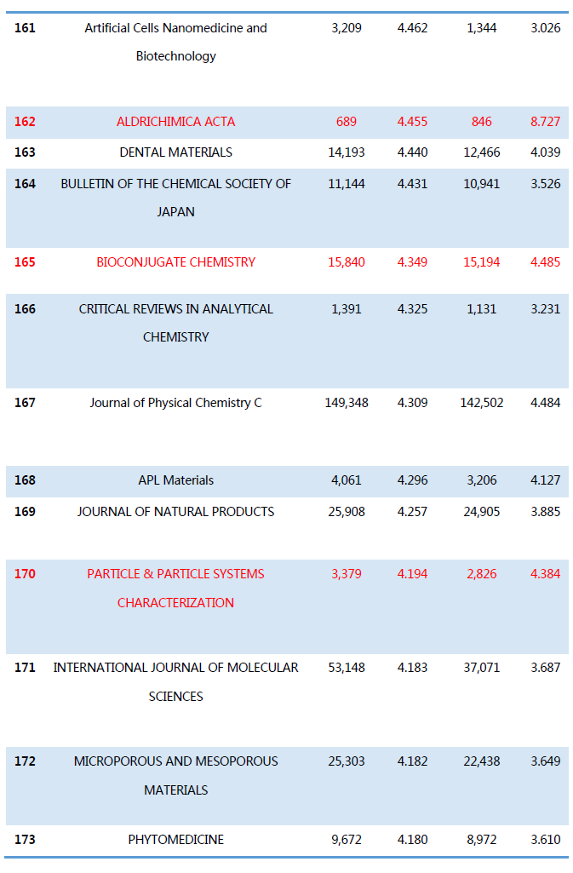Click the PHYTOMEDICINE journal name
Screen dimensions: 573x873
(x=175, y=840)
